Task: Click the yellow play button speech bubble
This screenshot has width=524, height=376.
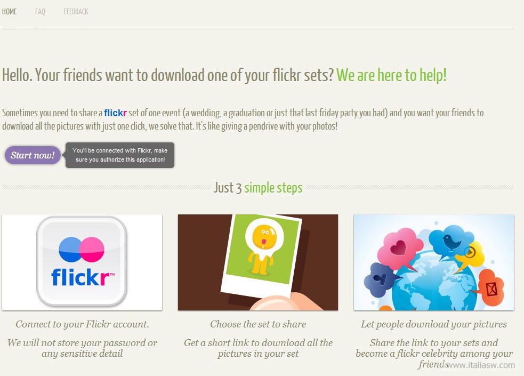Action: tap(471, 253)
